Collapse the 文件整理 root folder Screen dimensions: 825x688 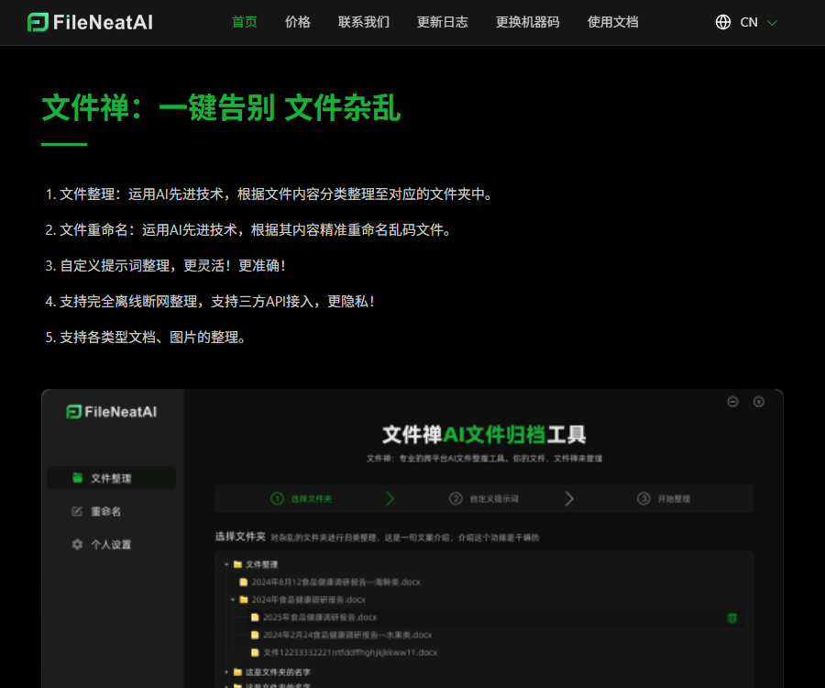[x=226, y=564]
